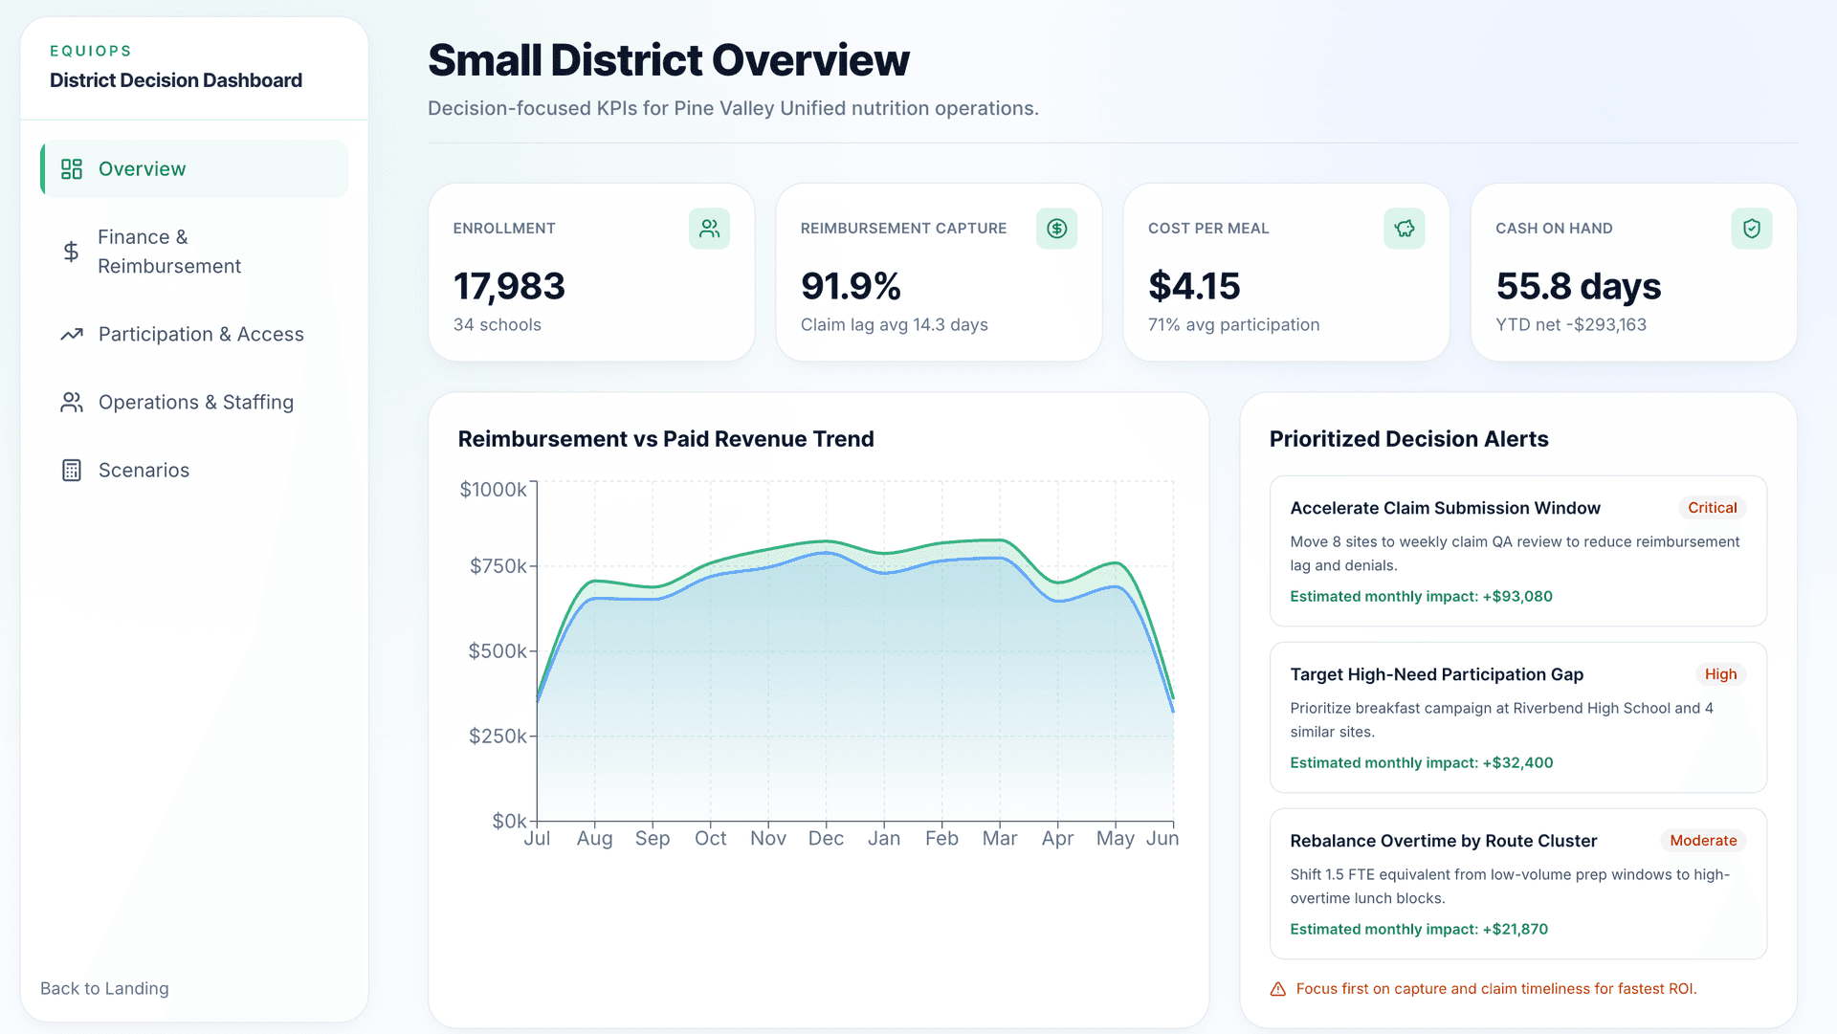Click the piggy bank icon on Cost Per Meal card
Screen dimensions: 1837x1034
pos(1404,228)
